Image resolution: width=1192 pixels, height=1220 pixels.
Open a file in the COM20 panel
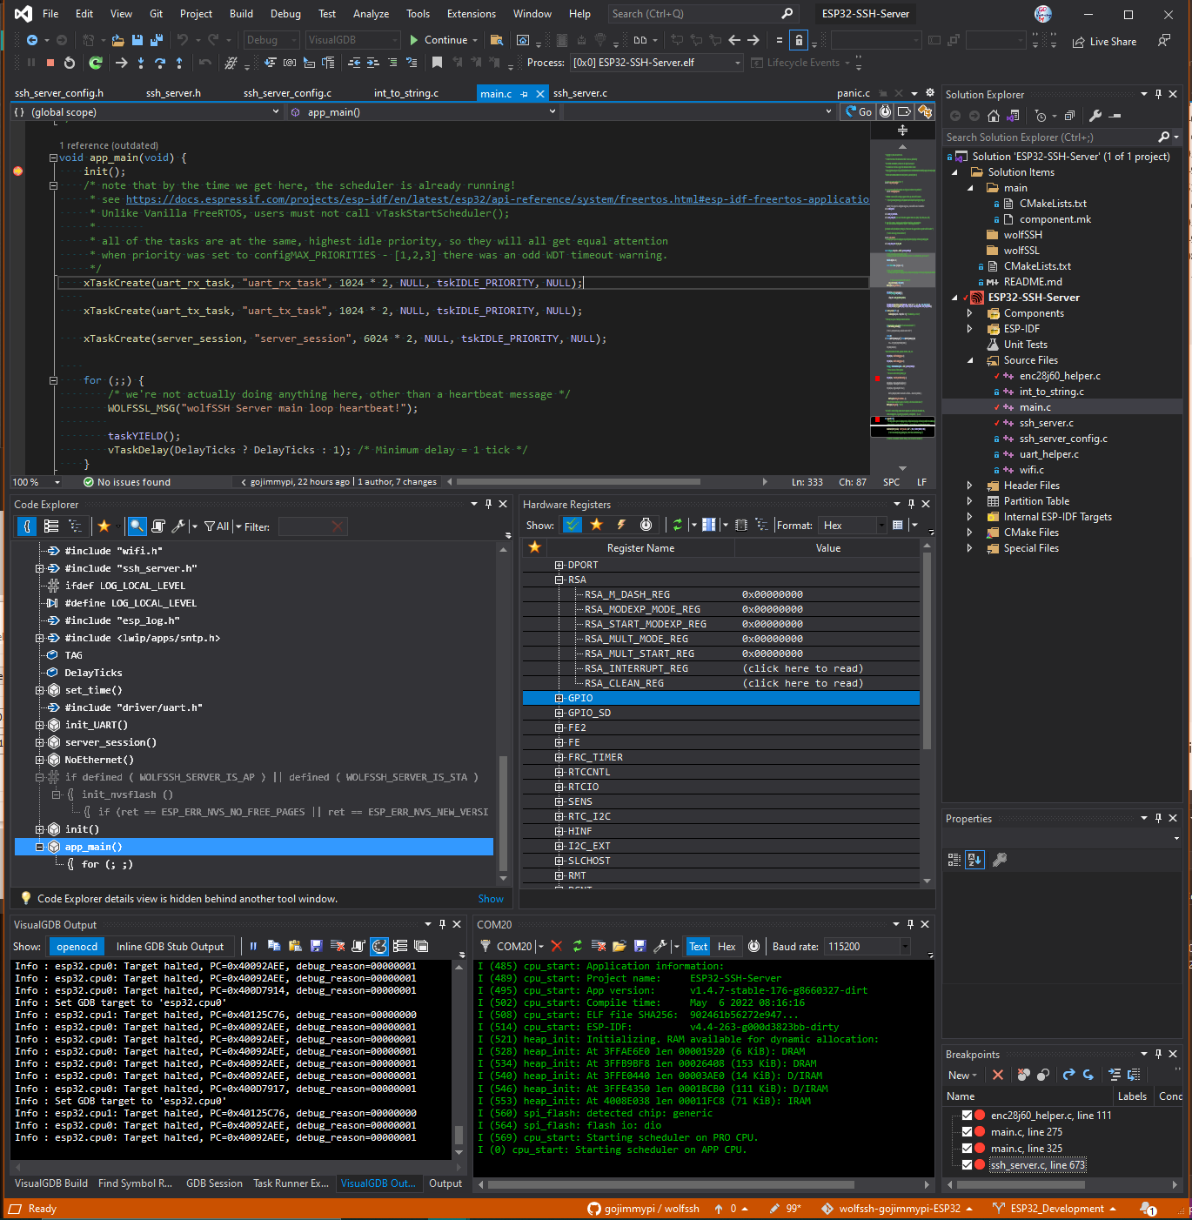[x=619, y=946]
